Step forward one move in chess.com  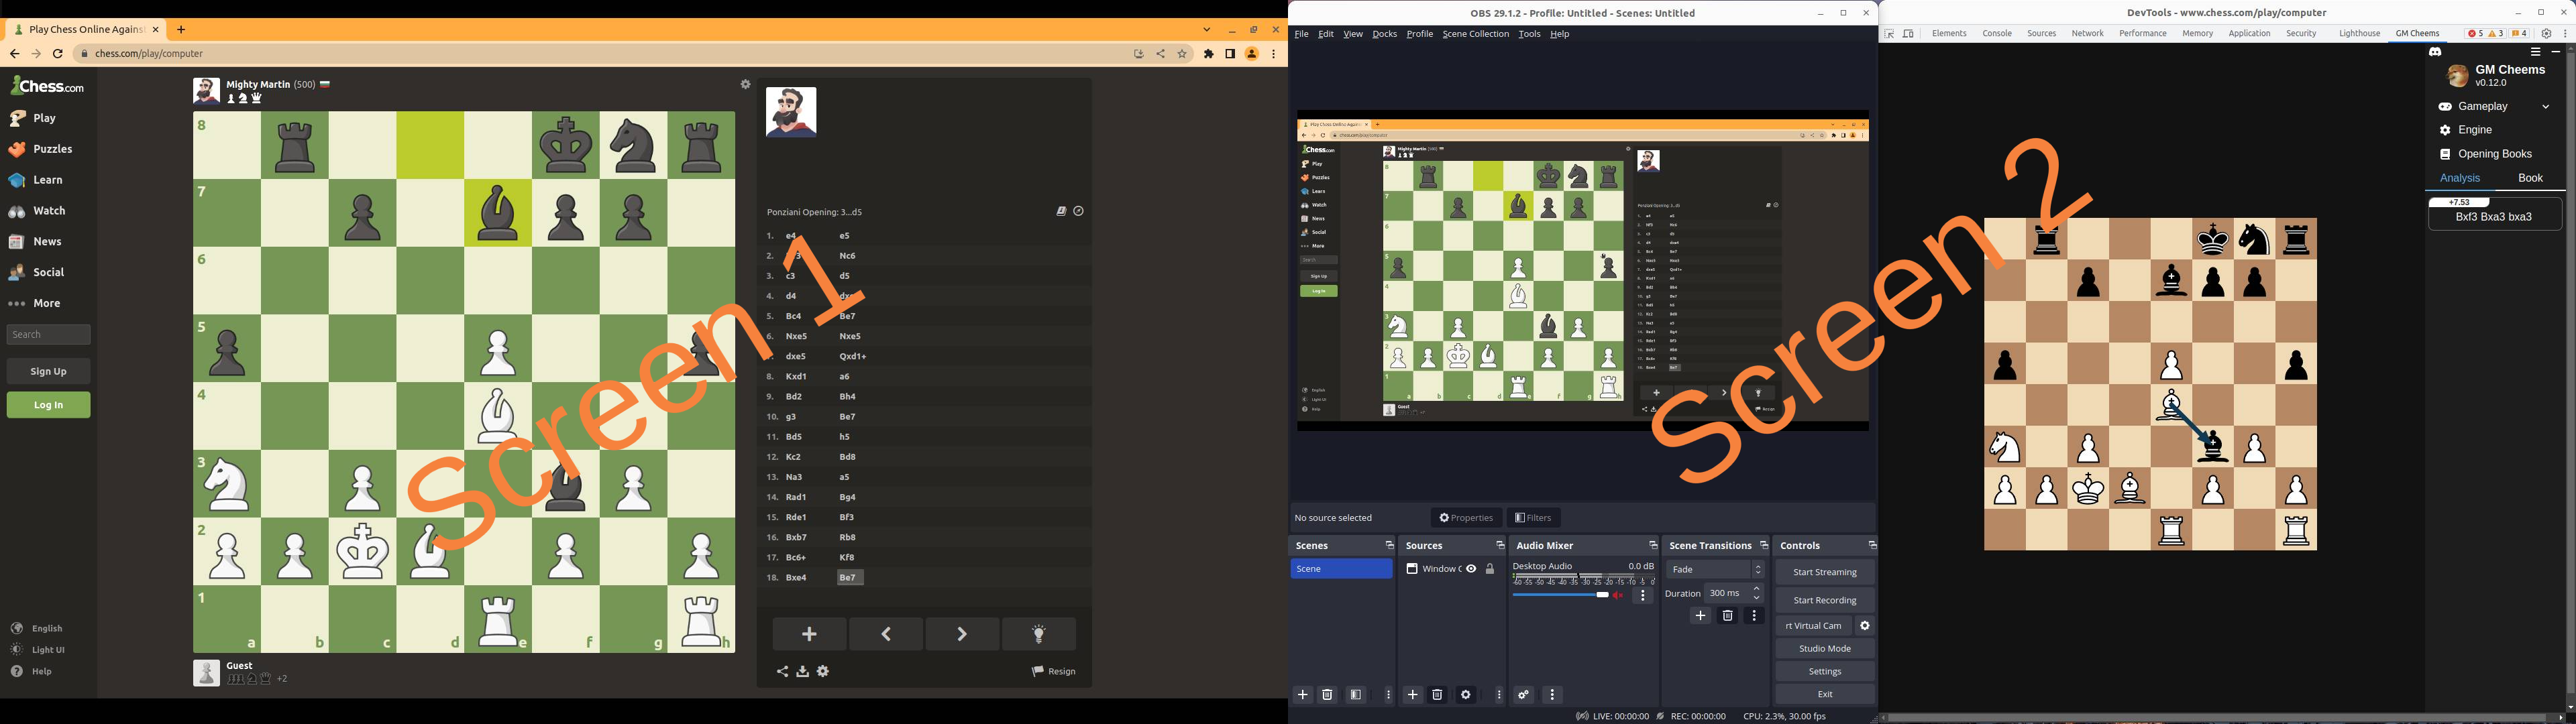[962, 634]
